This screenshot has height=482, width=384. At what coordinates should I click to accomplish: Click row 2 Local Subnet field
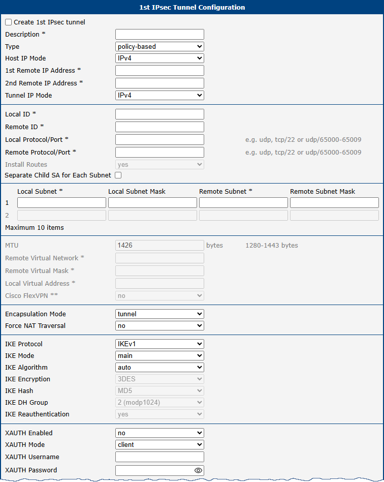(62, 215)
